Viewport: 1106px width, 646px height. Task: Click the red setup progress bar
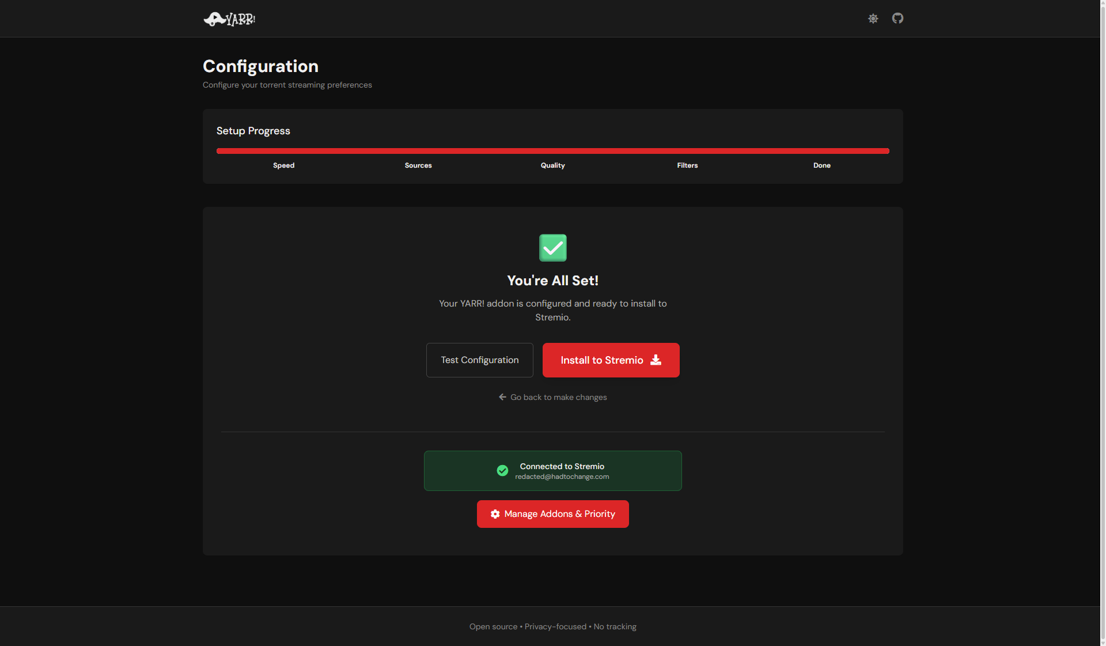[x=552, y=151]
